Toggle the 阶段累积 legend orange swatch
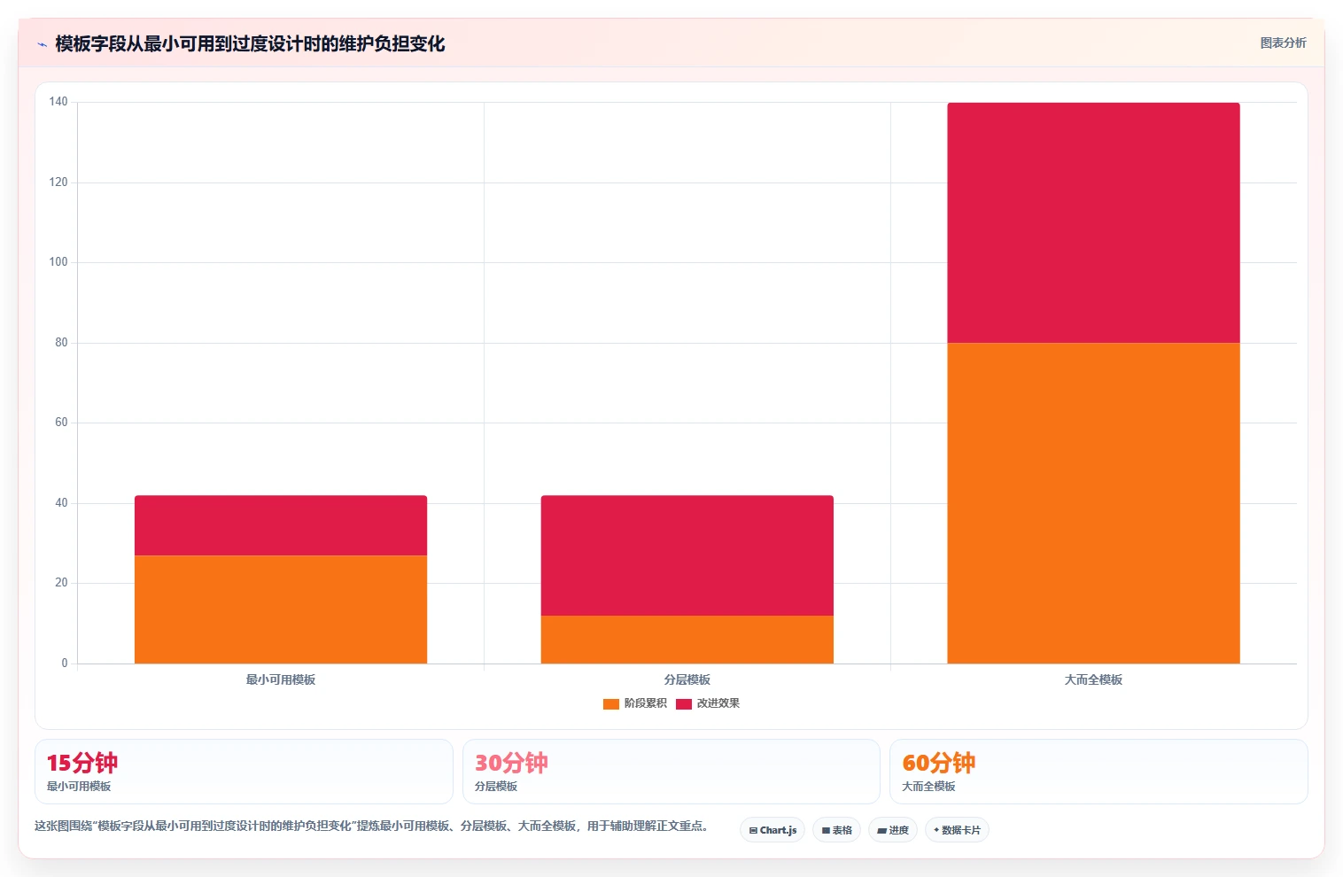Screen dimensions: 1343x877 coord(610,704)
